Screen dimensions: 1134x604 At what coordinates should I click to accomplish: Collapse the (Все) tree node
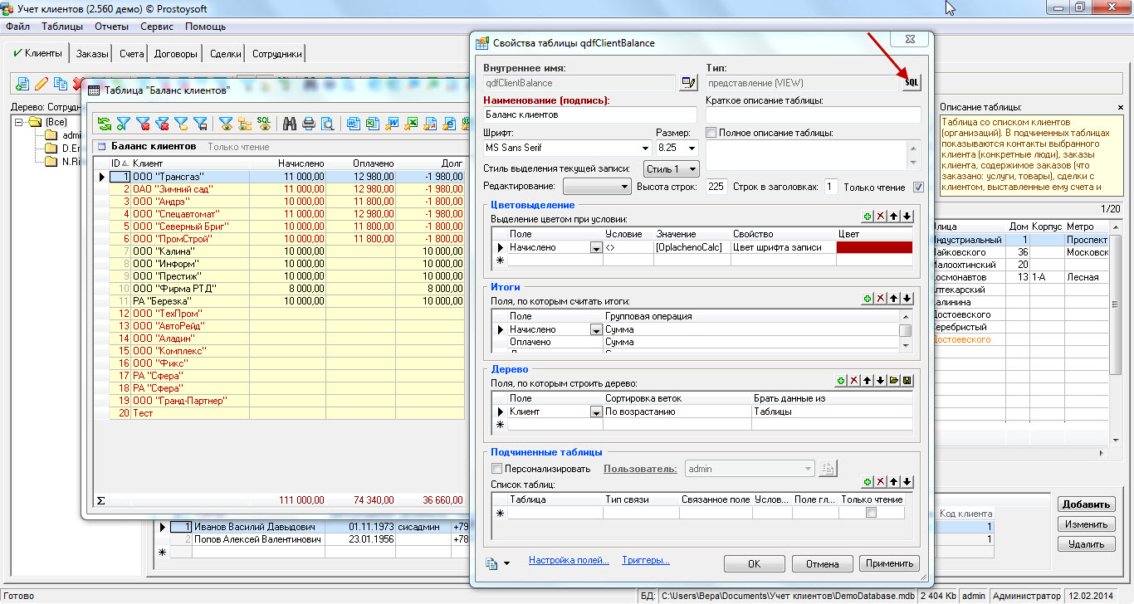coord(19,121)
